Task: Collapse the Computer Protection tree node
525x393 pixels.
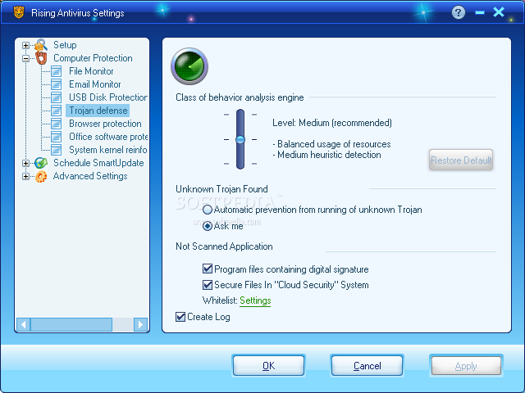Action: 25,58
